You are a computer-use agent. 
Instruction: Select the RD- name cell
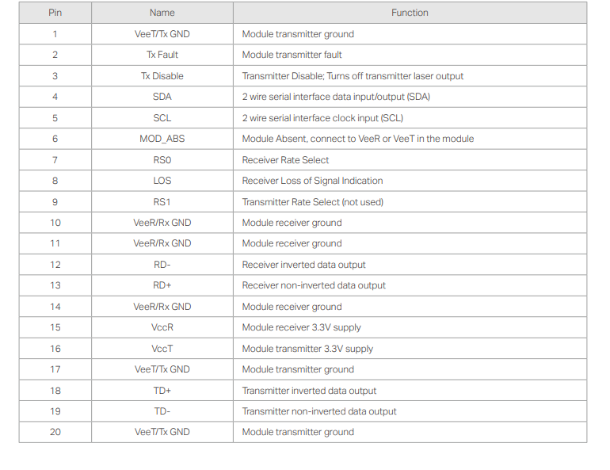click(x=162, y=265)
